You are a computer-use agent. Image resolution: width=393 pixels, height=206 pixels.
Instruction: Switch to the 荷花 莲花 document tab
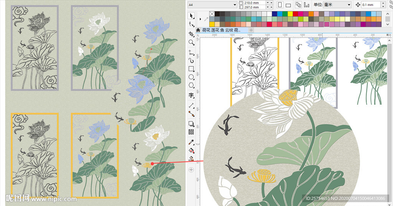coord(221,30)
